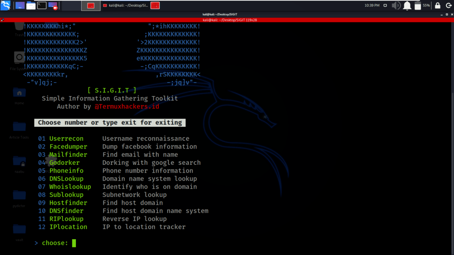Click the screen recorder launcher icon
The height and width of the screenshot is (255, 454).
tap(53, 5)
